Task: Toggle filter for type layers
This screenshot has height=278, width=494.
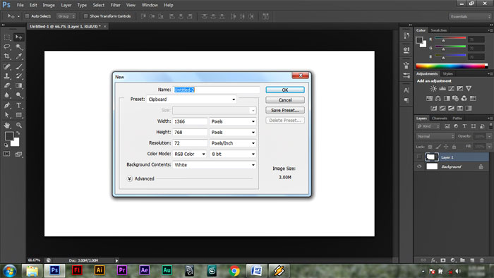Action: [x=464, y=126]
